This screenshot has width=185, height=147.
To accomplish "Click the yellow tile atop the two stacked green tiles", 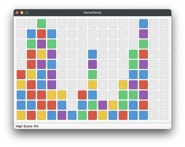I will [x=123, y=85].
